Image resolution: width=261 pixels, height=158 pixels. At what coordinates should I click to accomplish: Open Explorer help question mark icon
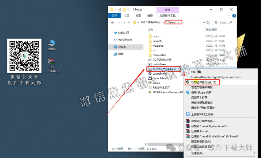(234, 16)
